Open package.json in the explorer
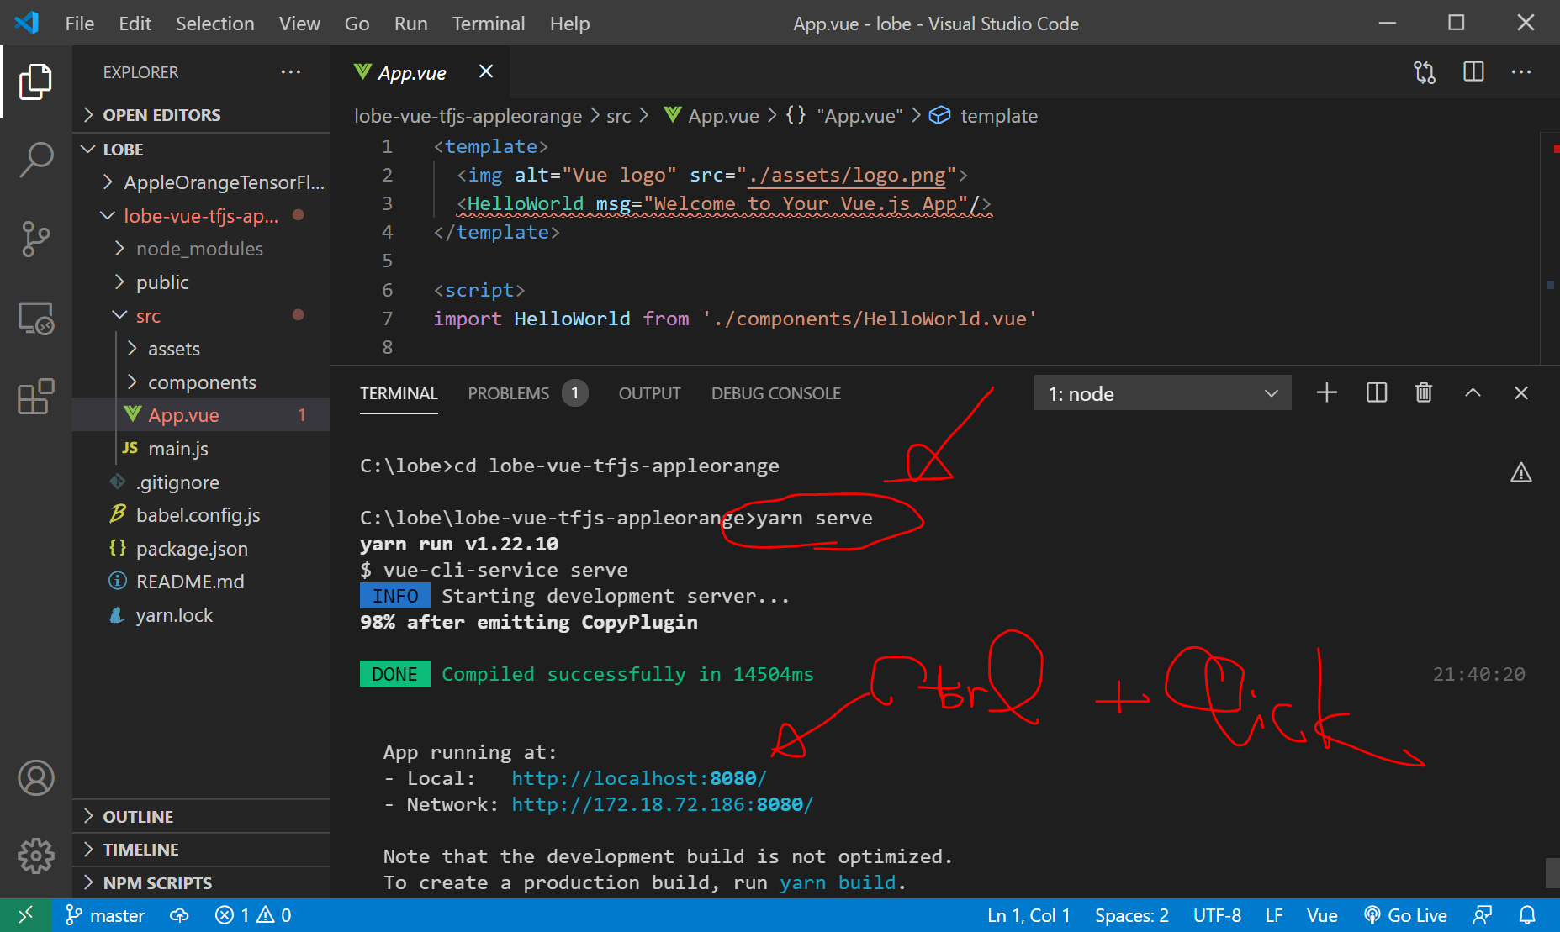This screenshot has height=932, width=1560. pyautogui.click(x=201, y=549)
